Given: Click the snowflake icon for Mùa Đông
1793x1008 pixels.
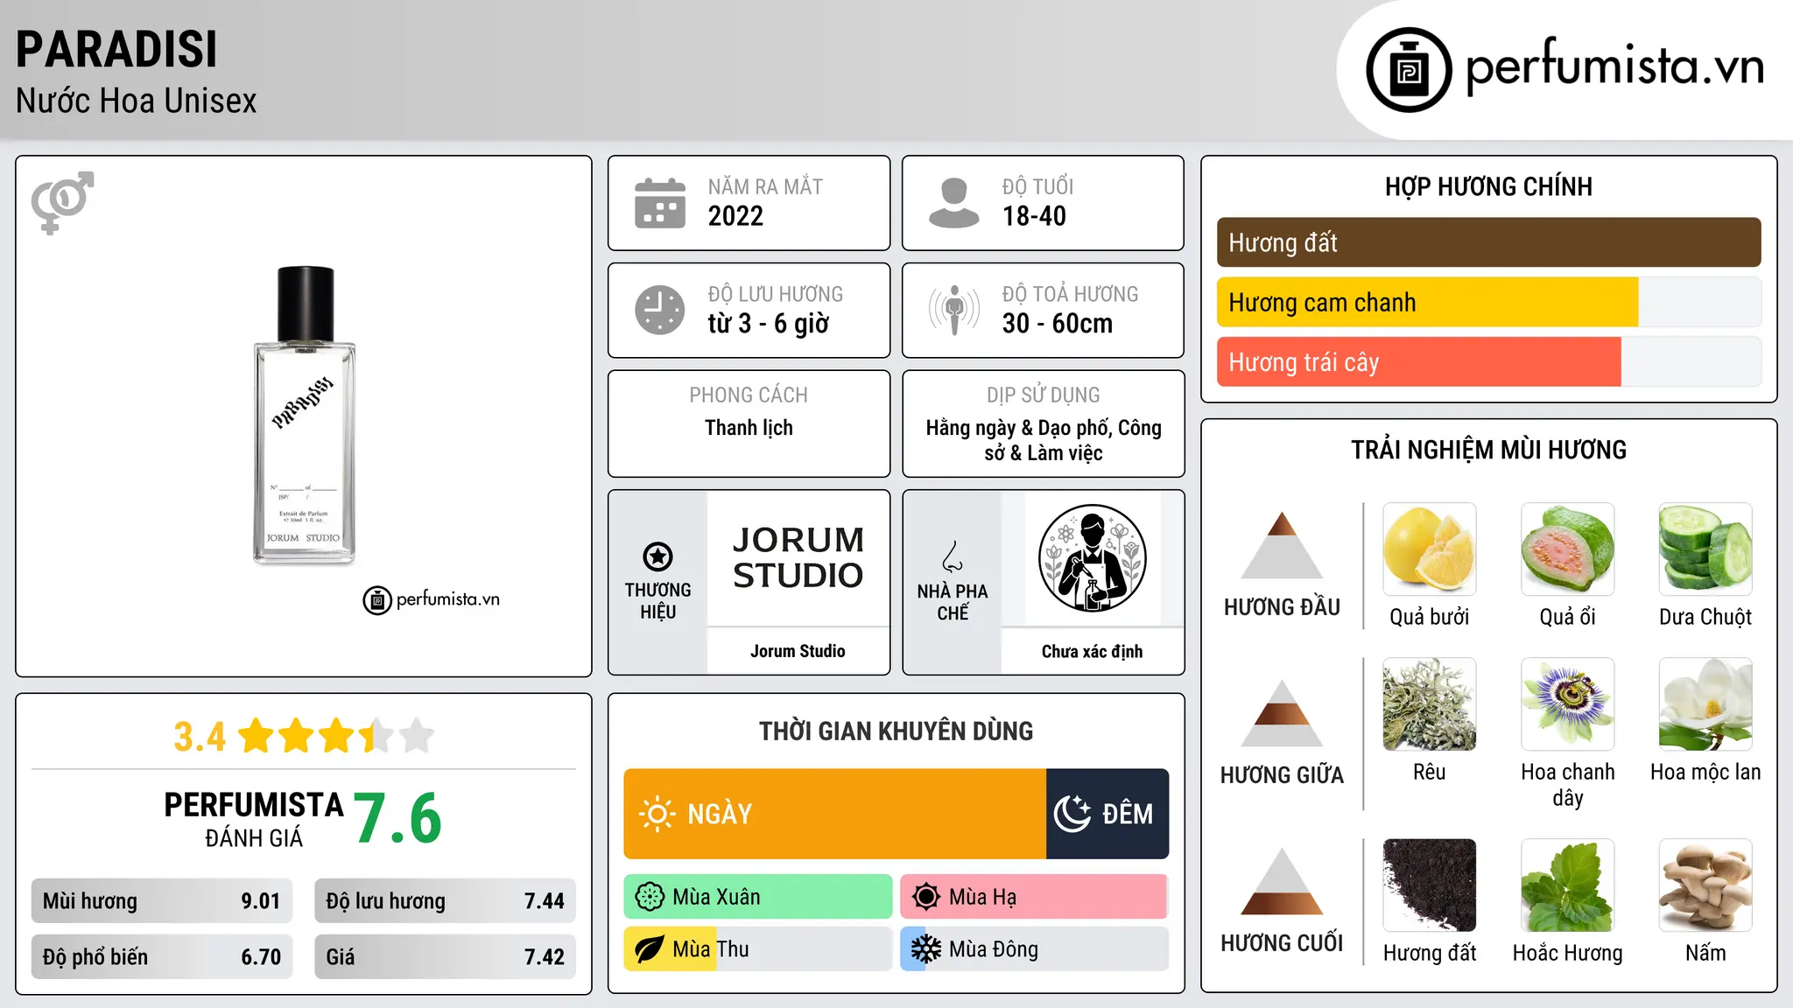Looking at the screenshot, I should point(926,949).
